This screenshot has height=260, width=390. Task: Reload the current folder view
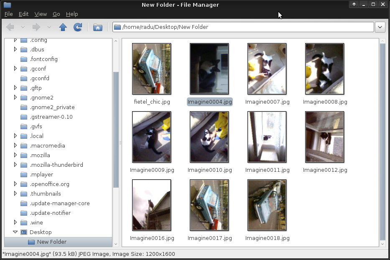[x=78, y=27]
